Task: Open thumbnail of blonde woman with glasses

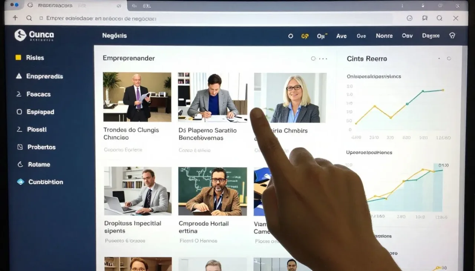Action: pos(290,98)
